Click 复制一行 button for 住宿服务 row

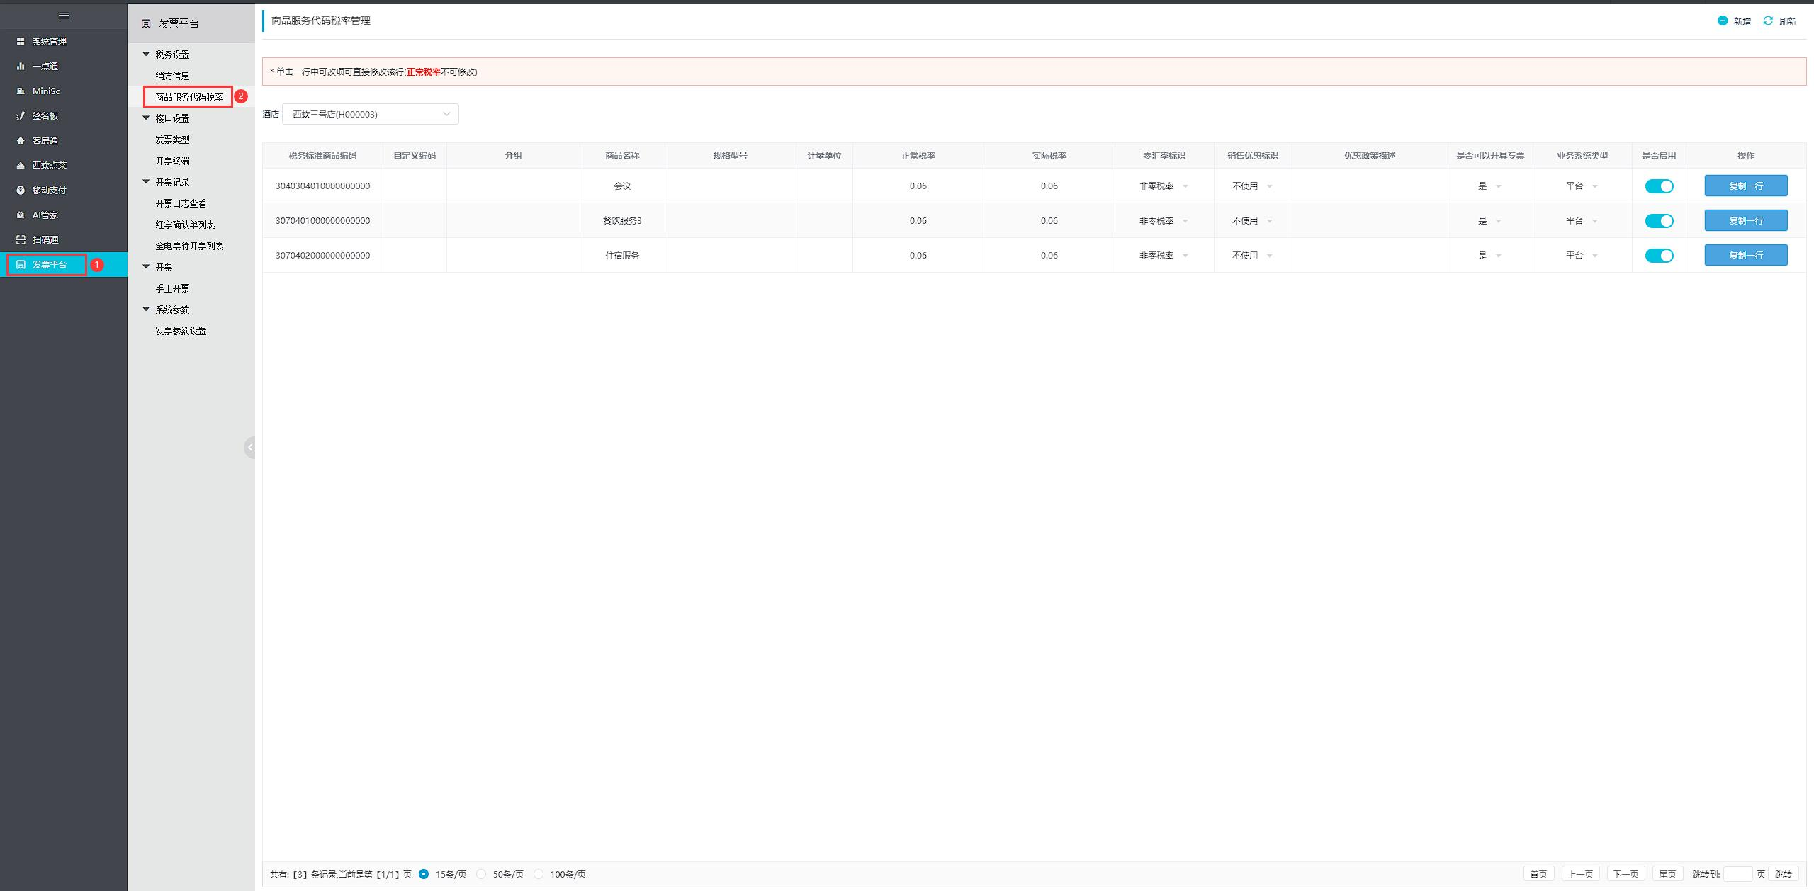1745,255
